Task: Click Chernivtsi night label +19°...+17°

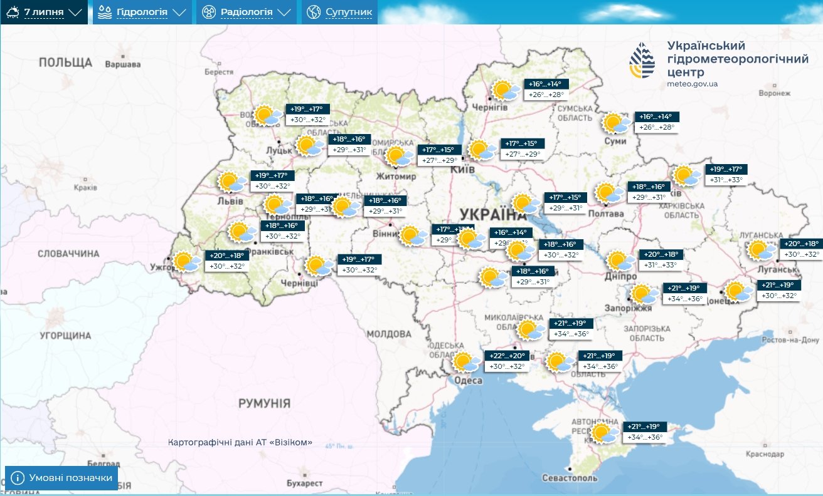Action: 359,259
